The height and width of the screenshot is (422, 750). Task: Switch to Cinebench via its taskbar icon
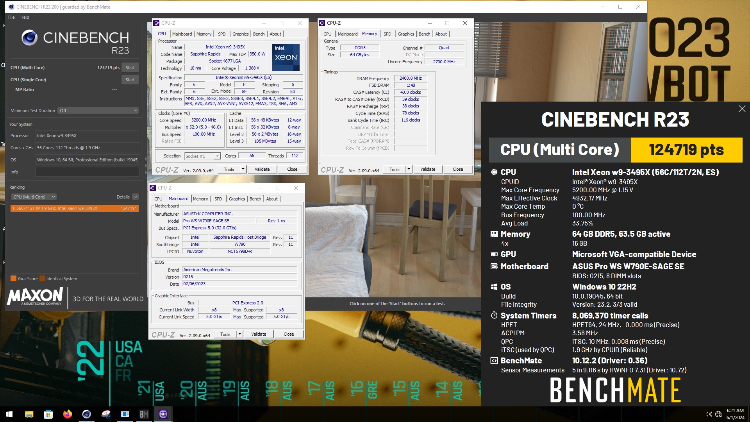pos(86,414)
